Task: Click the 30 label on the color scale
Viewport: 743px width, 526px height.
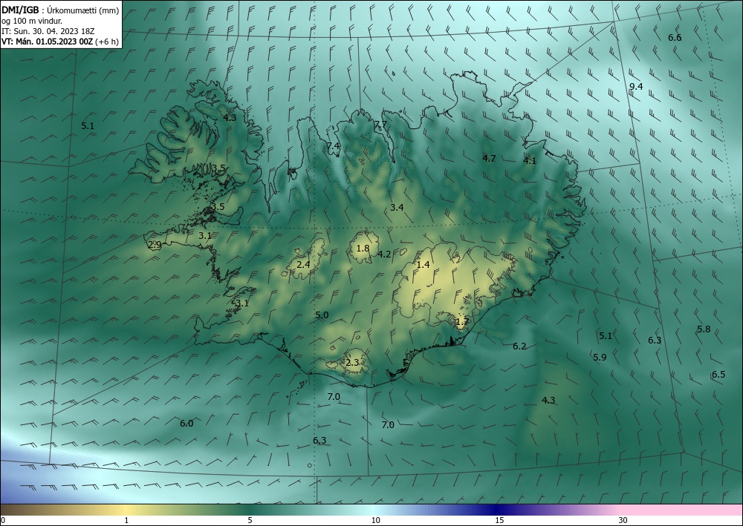Action: (623, 520)
